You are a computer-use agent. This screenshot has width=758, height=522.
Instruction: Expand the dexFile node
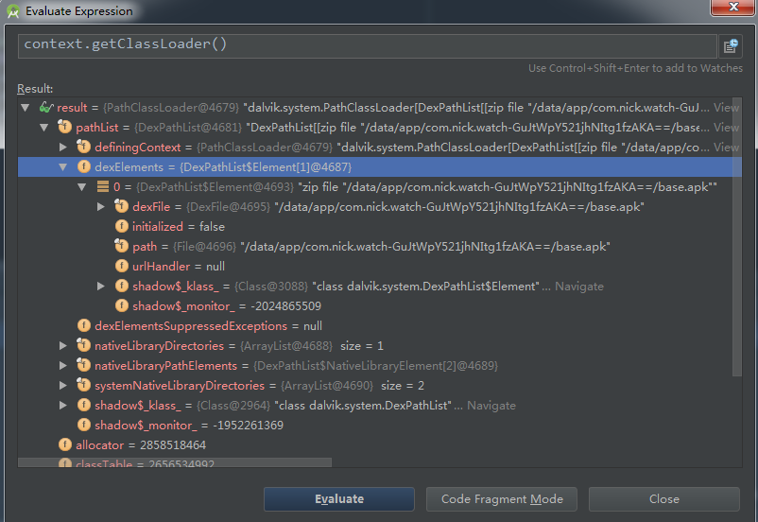pos(101,207)
